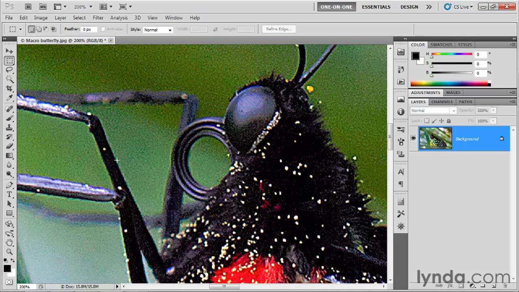Select the Lasso tool
The image size is (519, 292).
9,70
